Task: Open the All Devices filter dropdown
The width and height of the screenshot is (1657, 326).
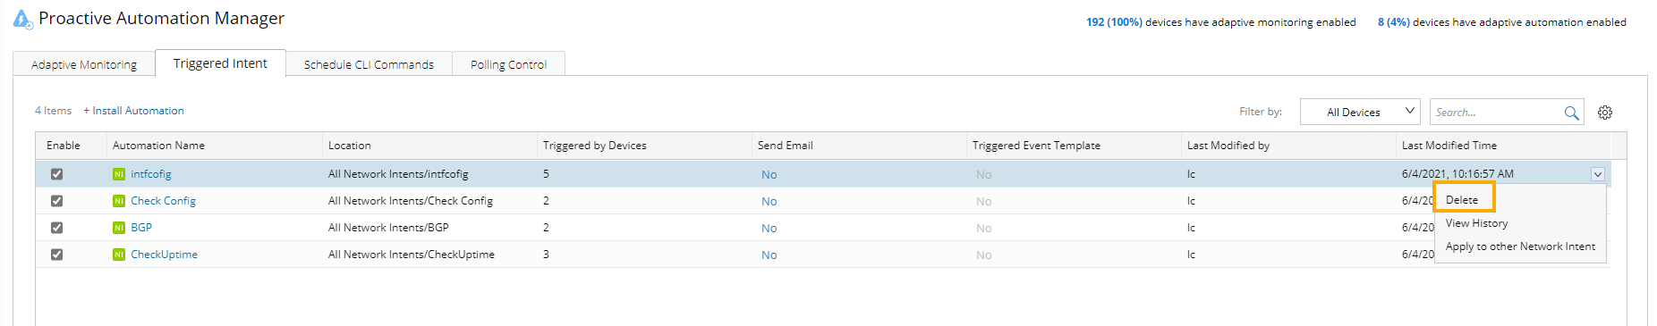Action: click(1360, 112)
